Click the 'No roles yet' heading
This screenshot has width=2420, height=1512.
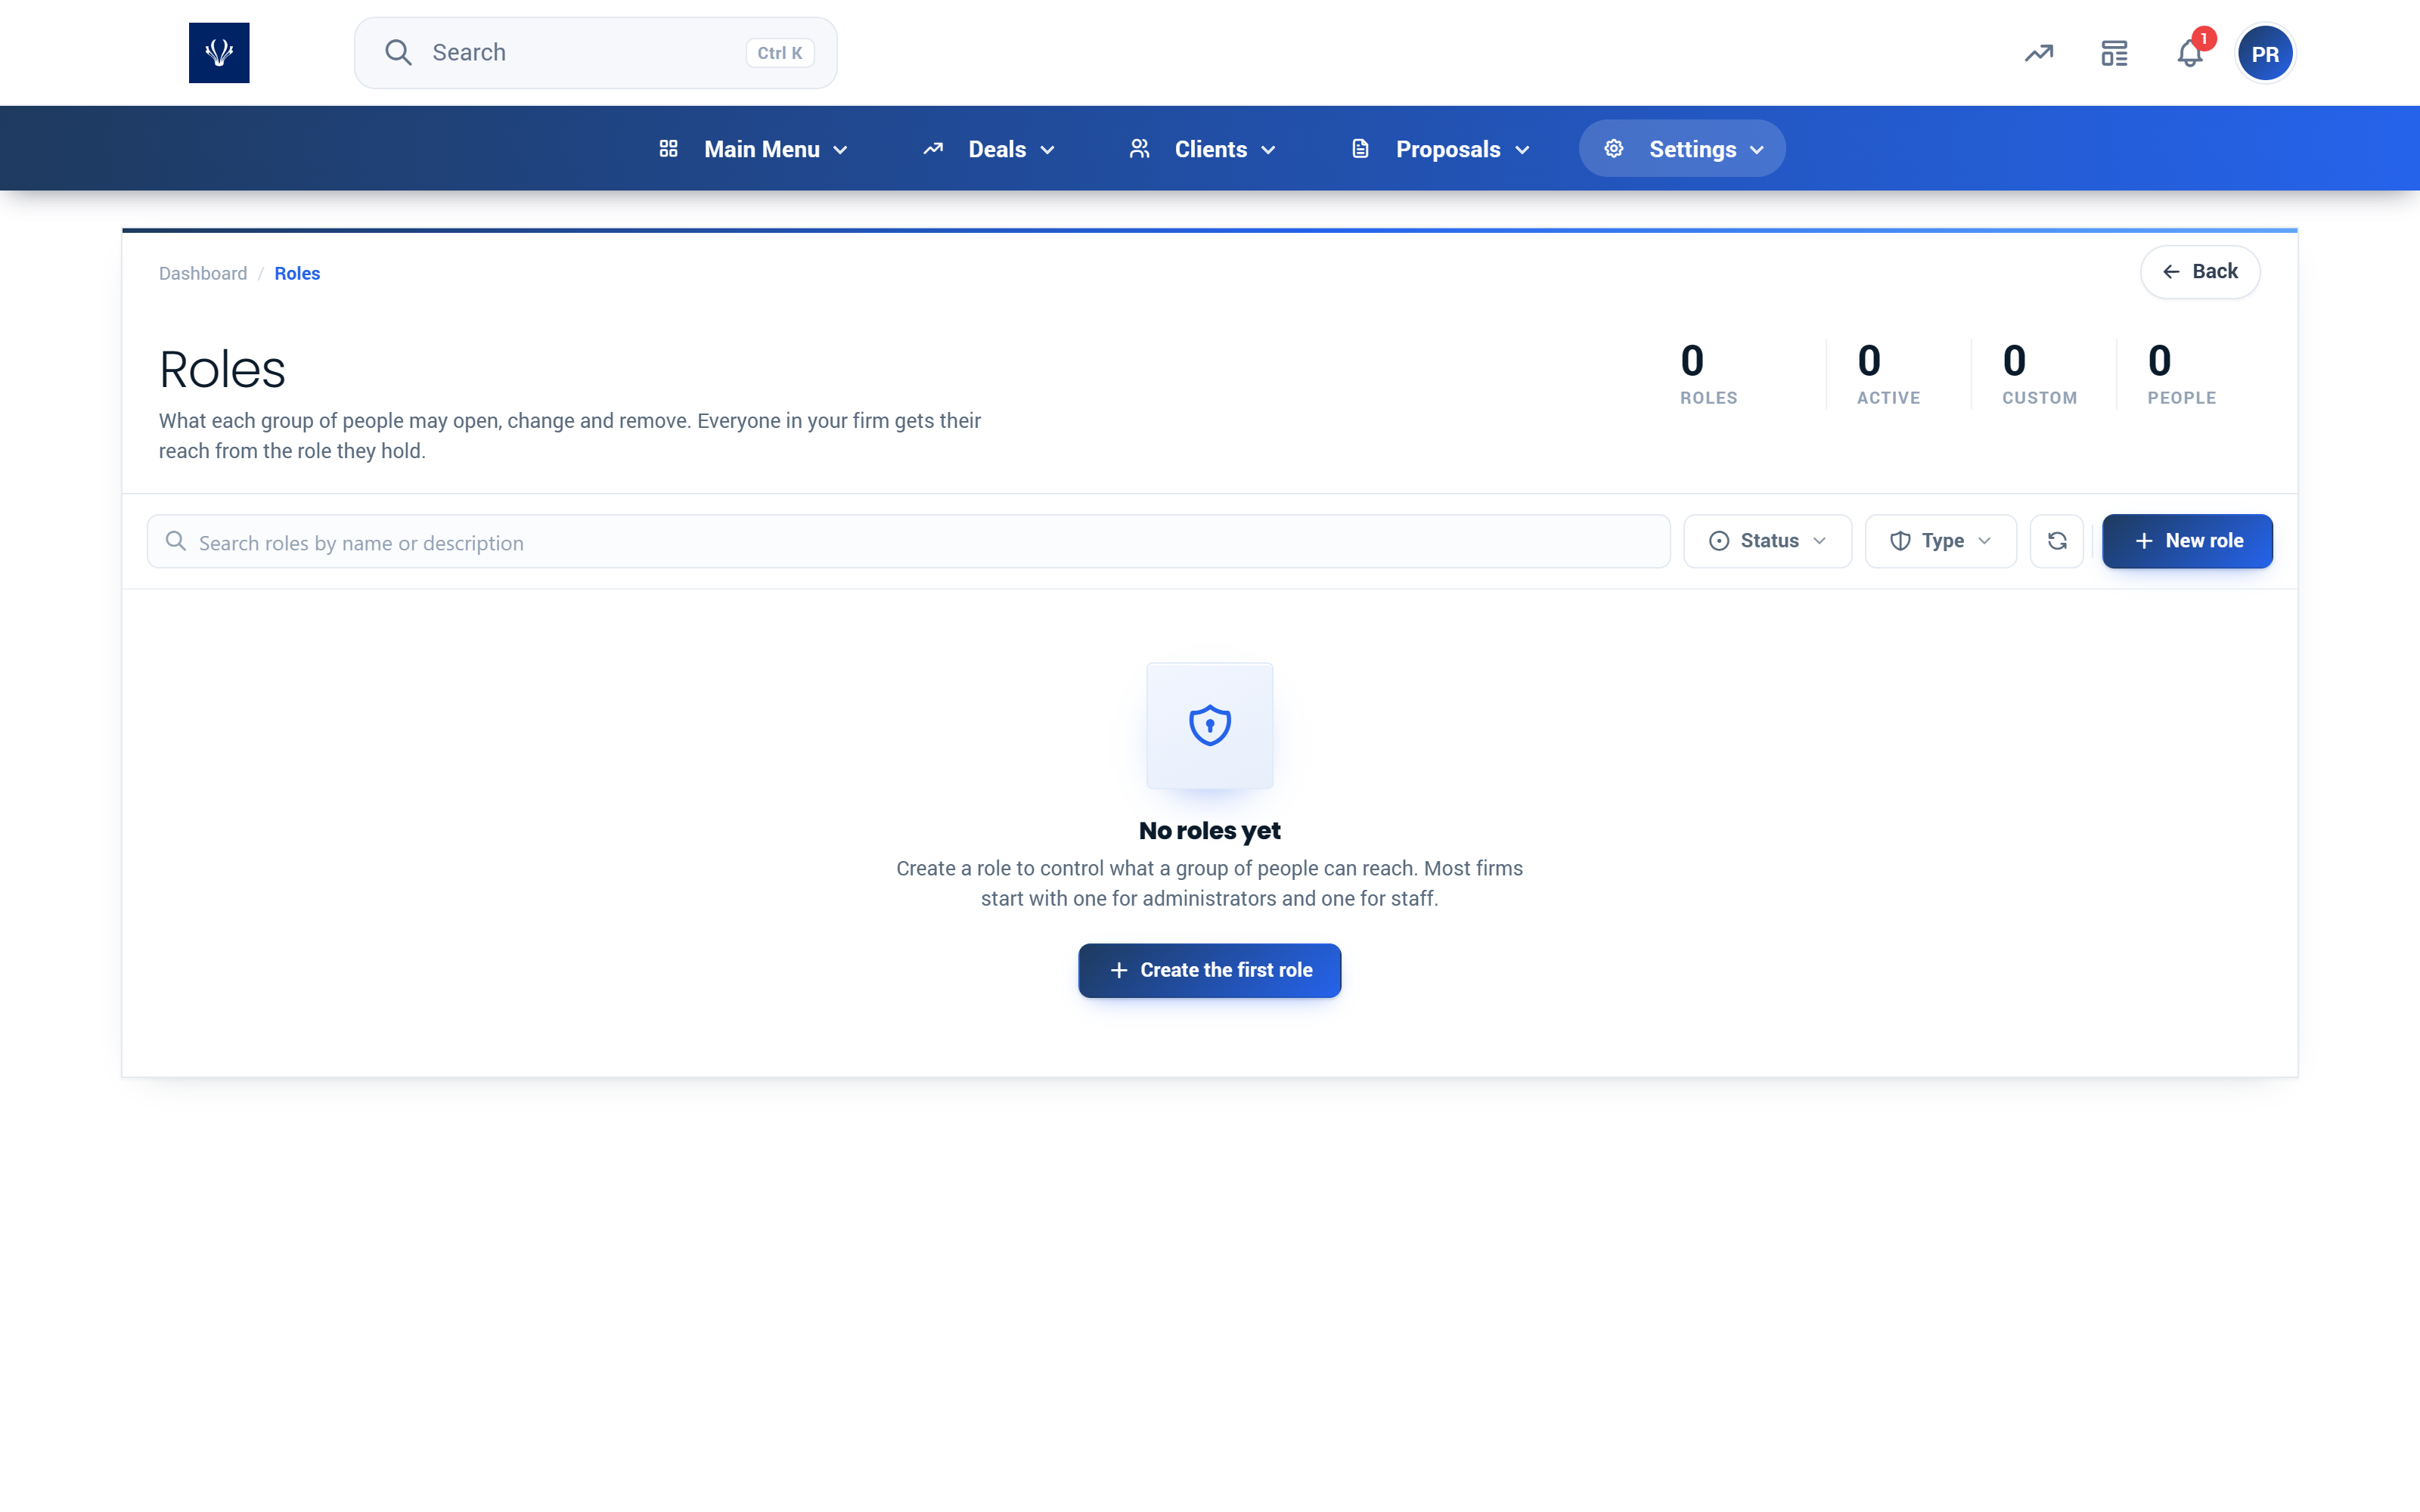point(1209,831)
